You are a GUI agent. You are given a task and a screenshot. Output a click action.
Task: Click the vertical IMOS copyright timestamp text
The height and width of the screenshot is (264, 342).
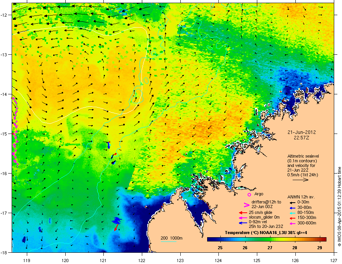339,207
